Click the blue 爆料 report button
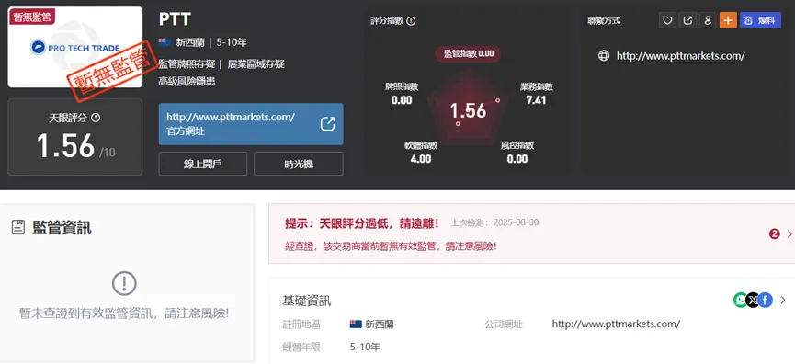The width and height of the screenshot is (795, 364). (x=760, y=20)
